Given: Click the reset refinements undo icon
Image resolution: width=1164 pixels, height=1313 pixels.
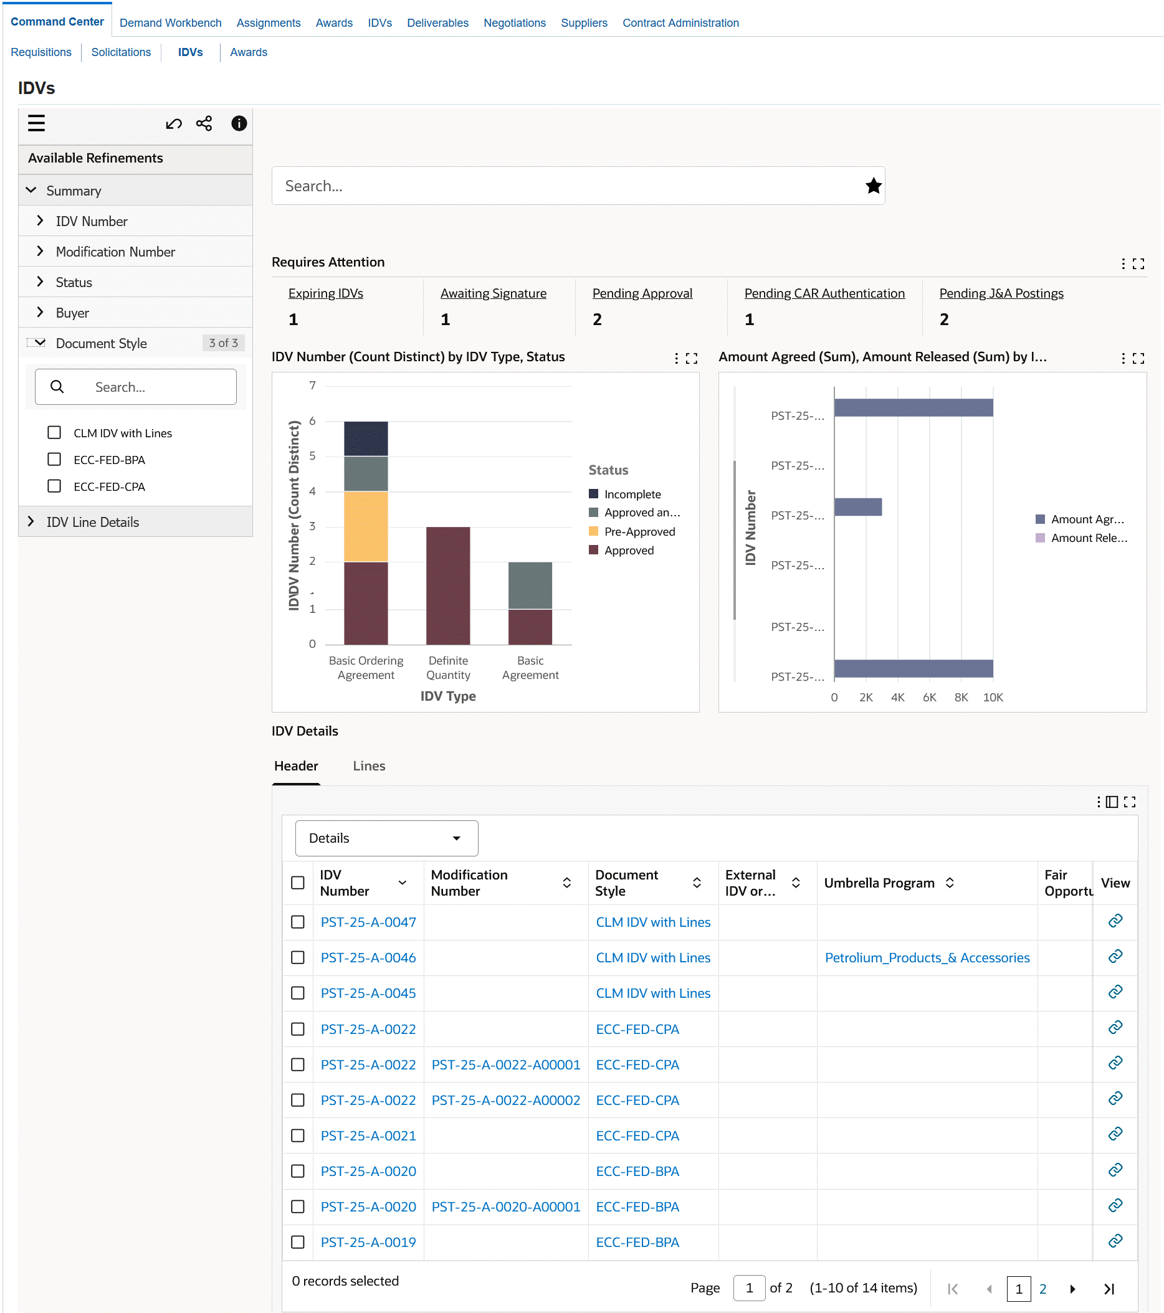Looking at the screenshot, I should pos(173,123).
